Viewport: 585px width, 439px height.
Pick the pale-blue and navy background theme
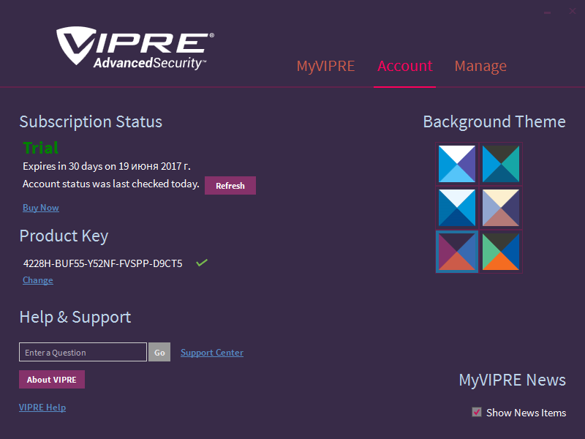[456, 208]
